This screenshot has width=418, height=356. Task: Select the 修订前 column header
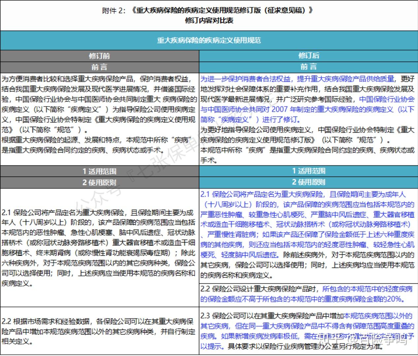pyautogui.click(x=99, y=56)
